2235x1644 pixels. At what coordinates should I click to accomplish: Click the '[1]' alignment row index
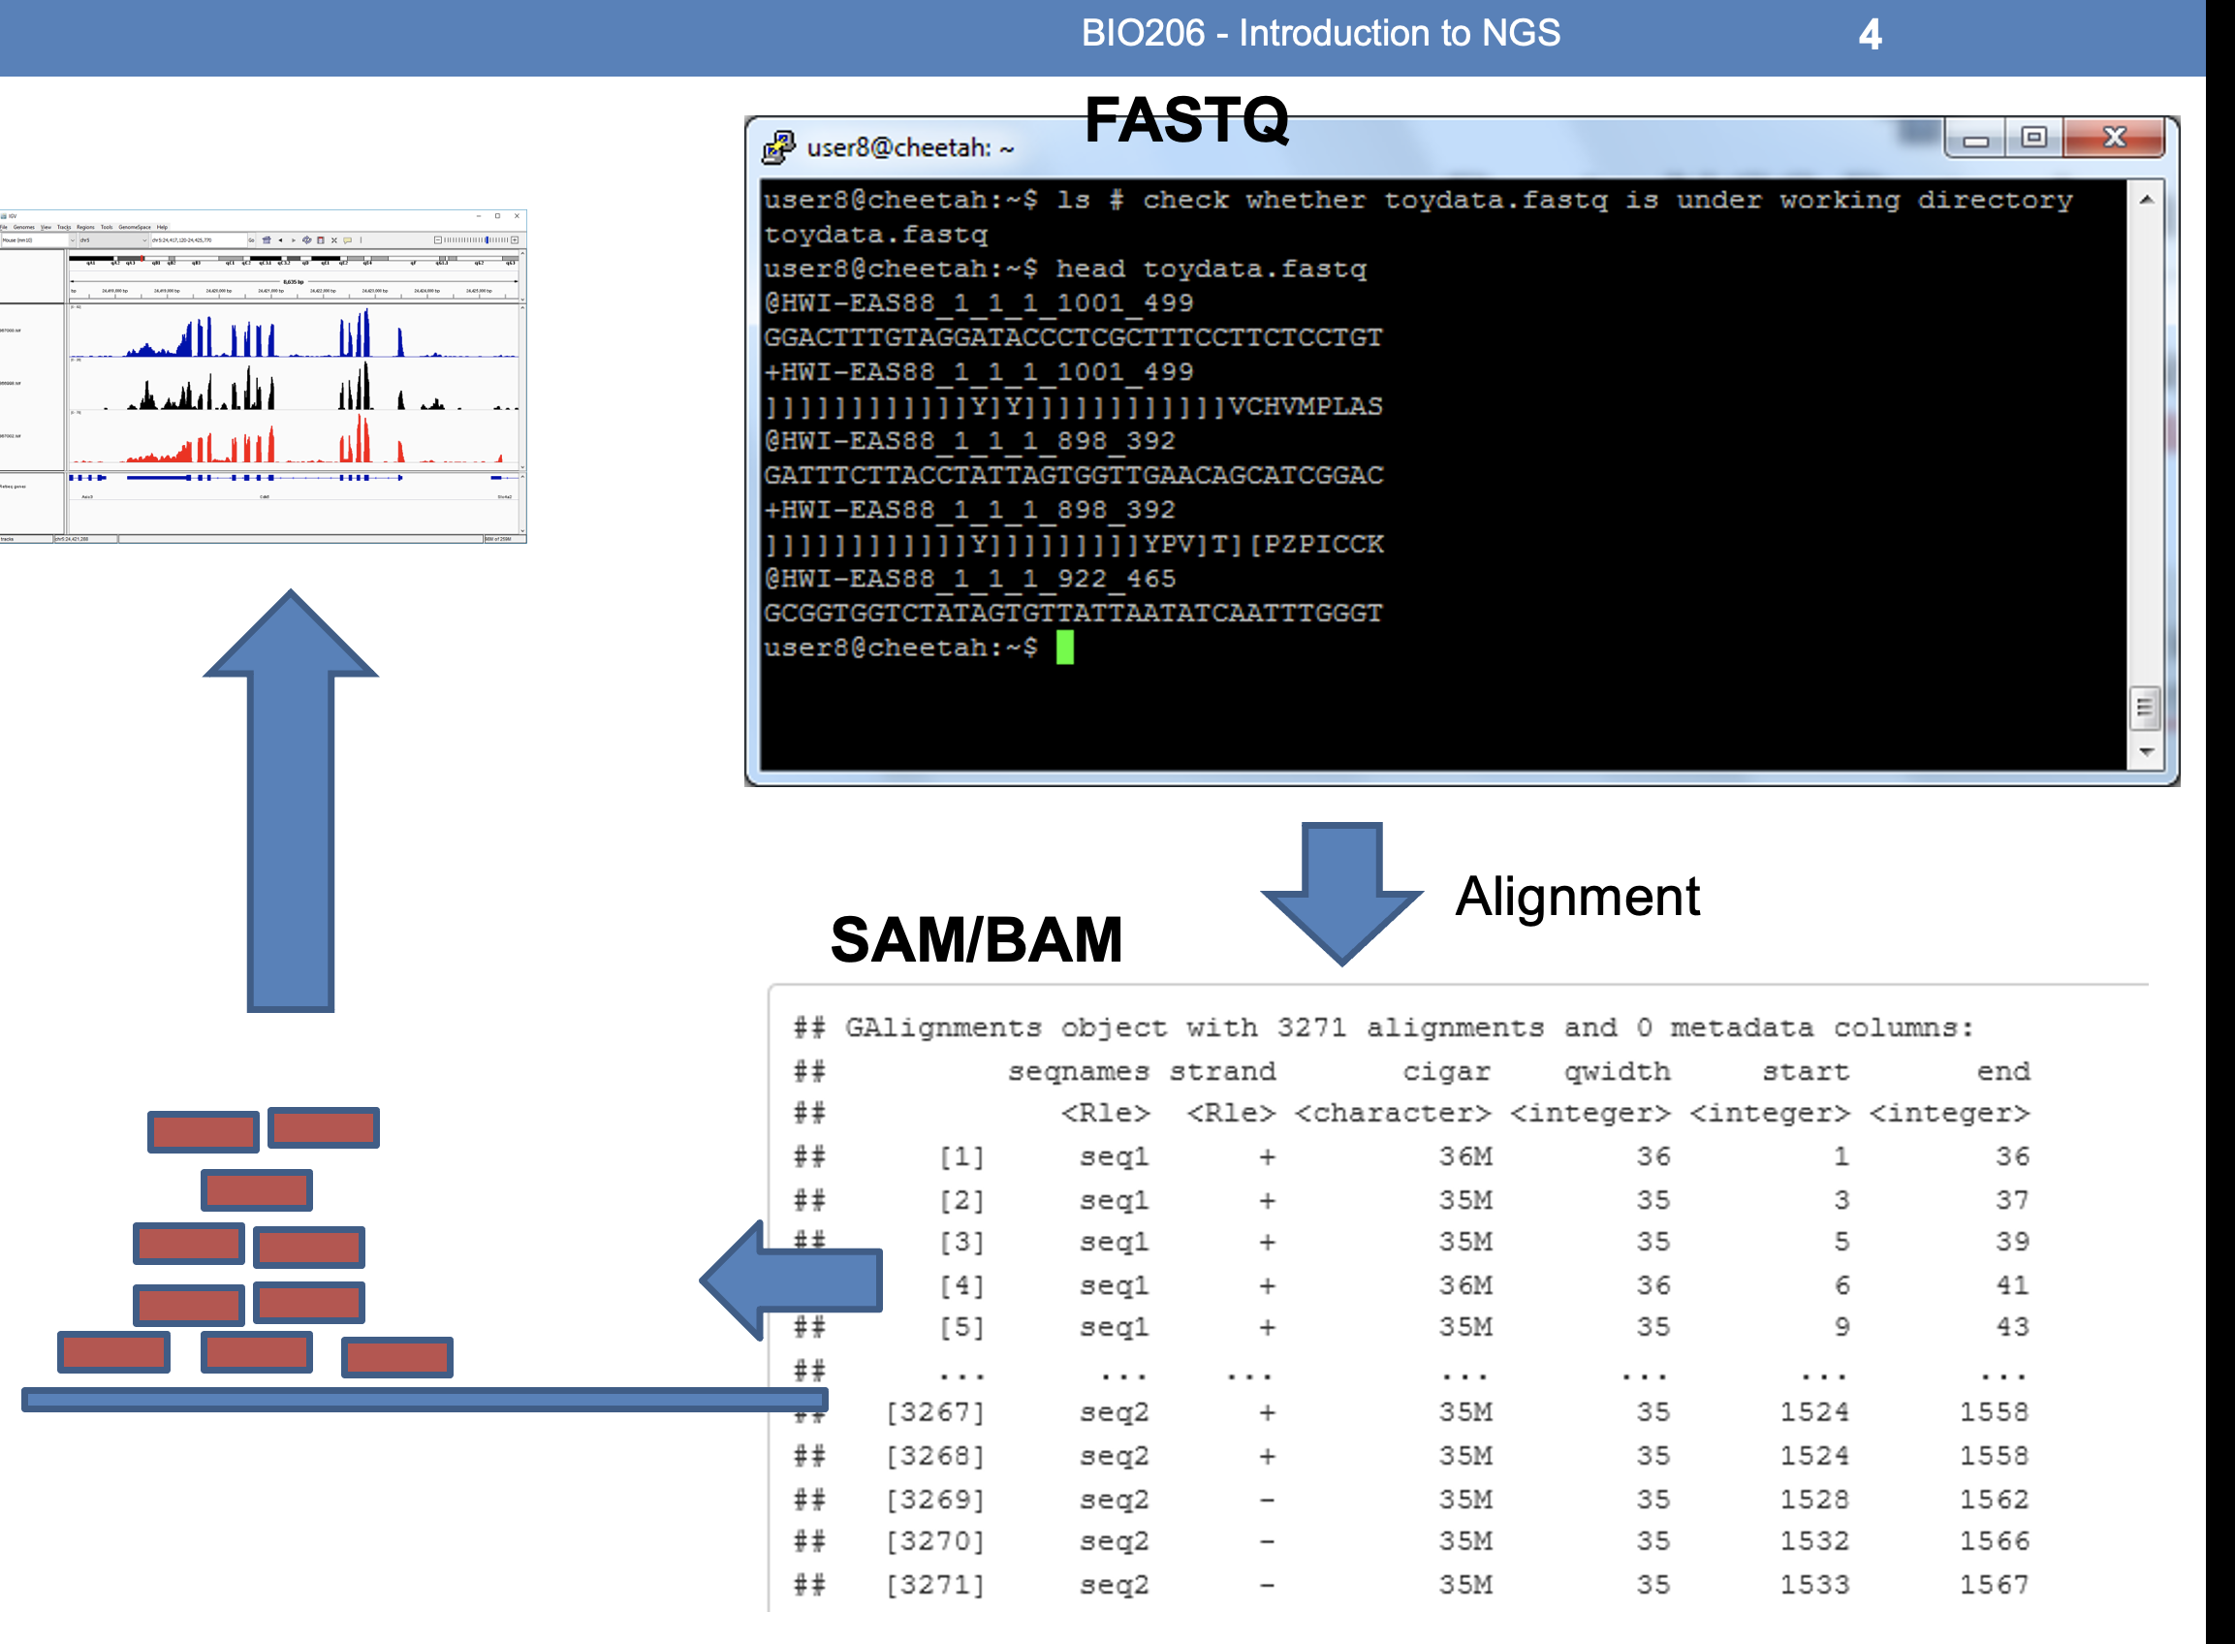[x=961, y=1156]
